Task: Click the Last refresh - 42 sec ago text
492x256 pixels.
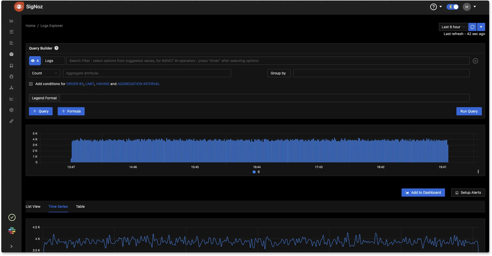Action: [x=464, y=34]
